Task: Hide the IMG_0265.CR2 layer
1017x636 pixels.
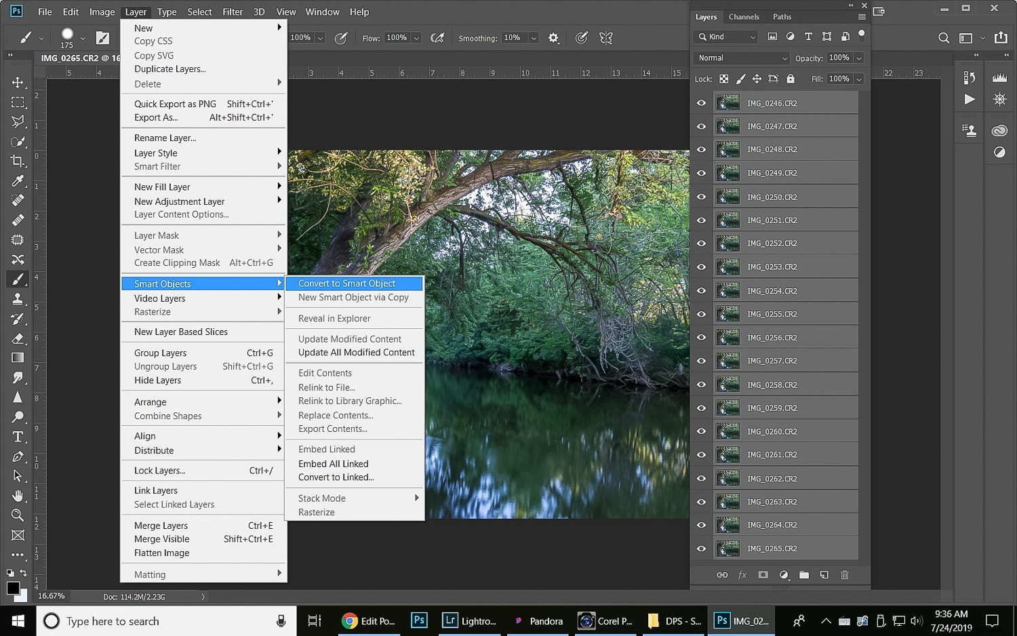Action: point(701,549)
